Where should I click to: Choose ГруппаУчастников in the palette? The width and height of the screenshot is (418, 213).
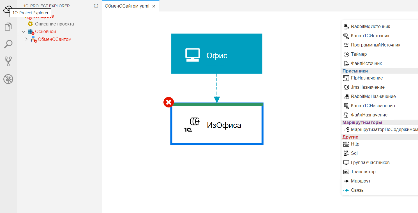366,163
